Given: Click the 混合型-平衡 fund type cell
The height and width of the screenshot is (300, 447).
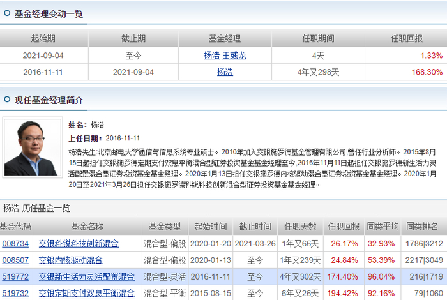Looking at the screenshot, I should 165,293.
